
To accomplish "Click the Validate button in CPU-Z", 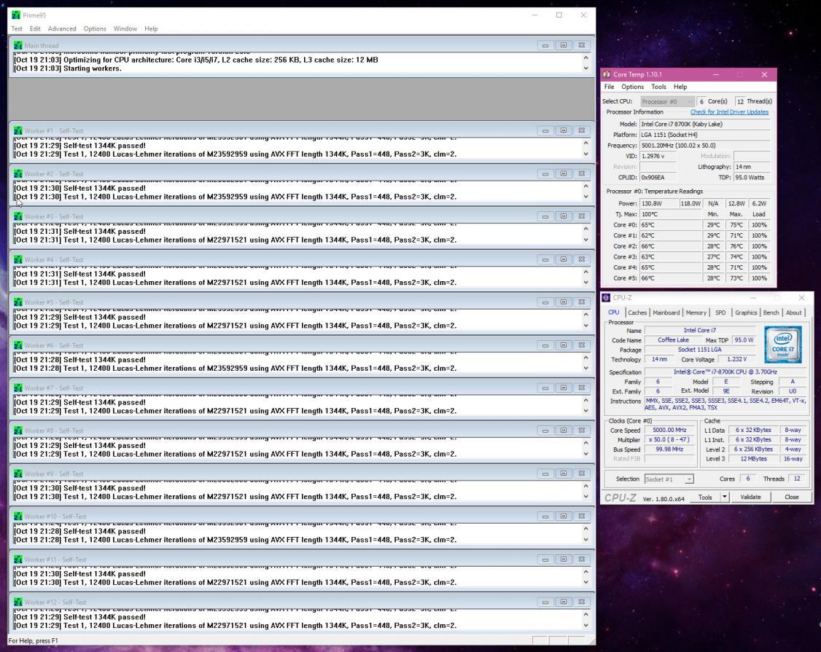I will click(750, 497).
